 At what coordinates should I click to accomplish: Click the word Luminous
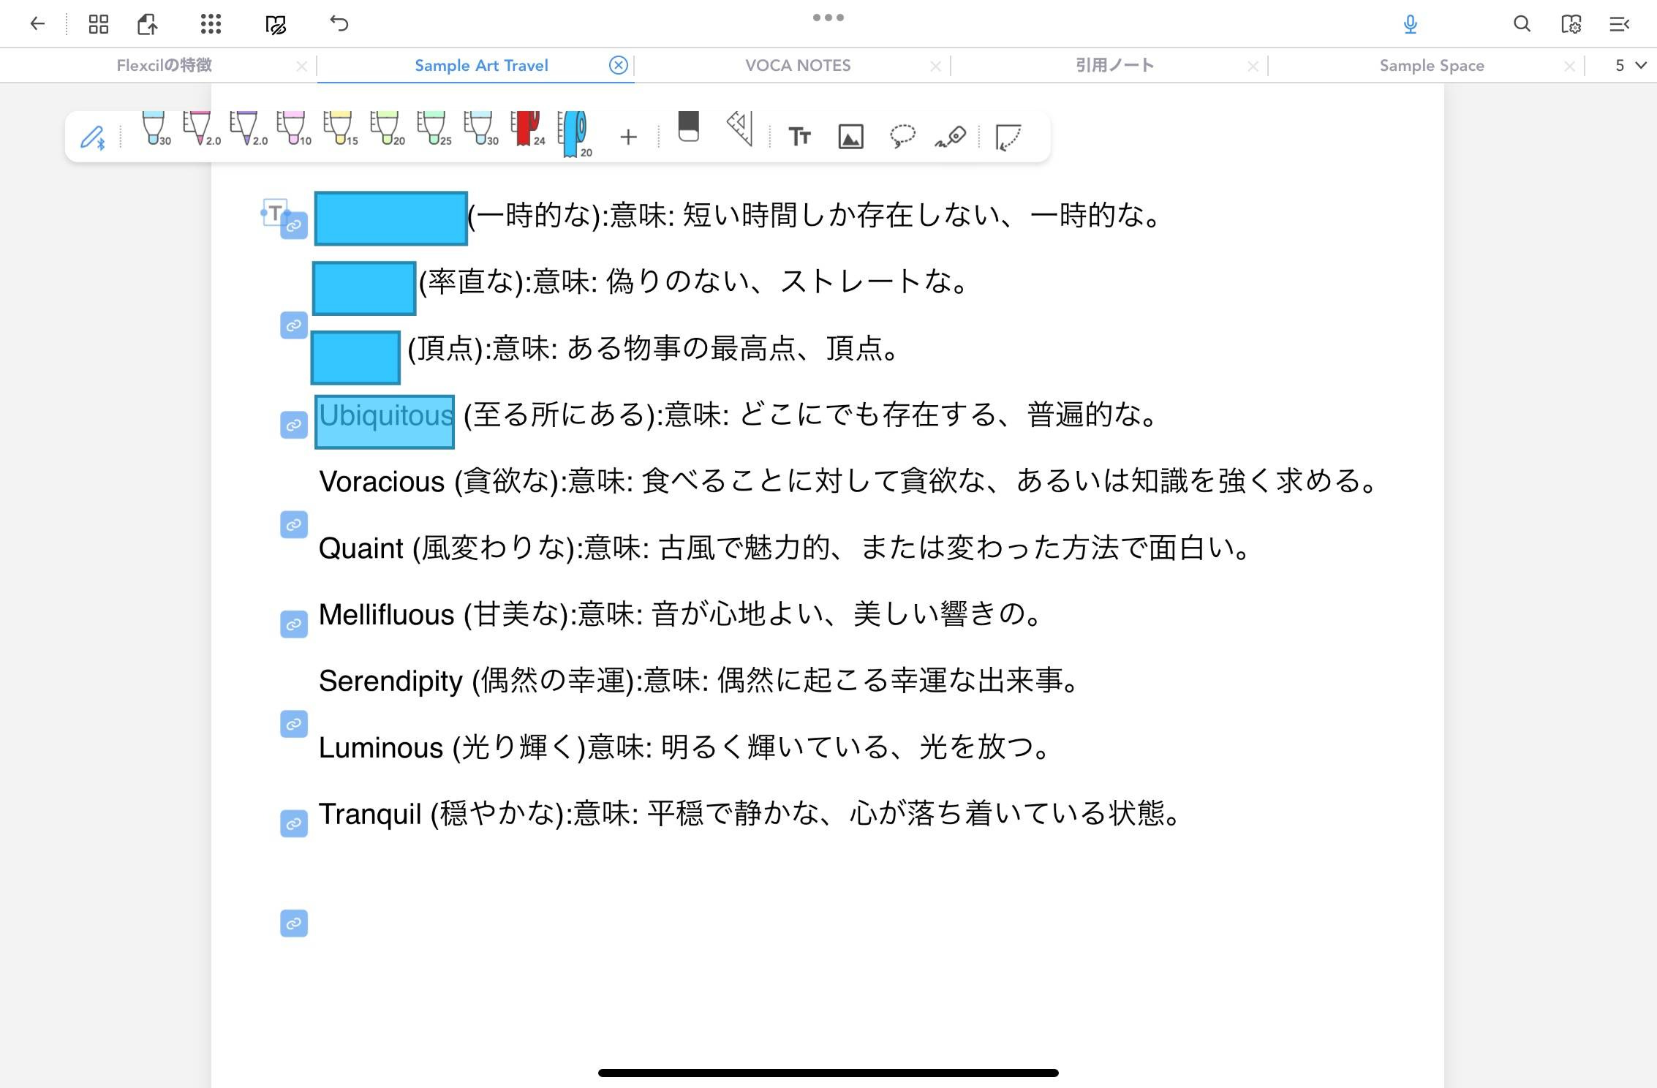click(x=380, y=748)
